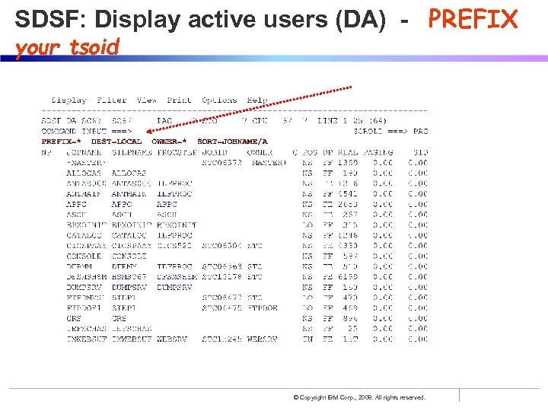Viewport: 548px width, 411px height.
Task: Click the DEST=LOCAL setting text
Action: tap(116, 142)
